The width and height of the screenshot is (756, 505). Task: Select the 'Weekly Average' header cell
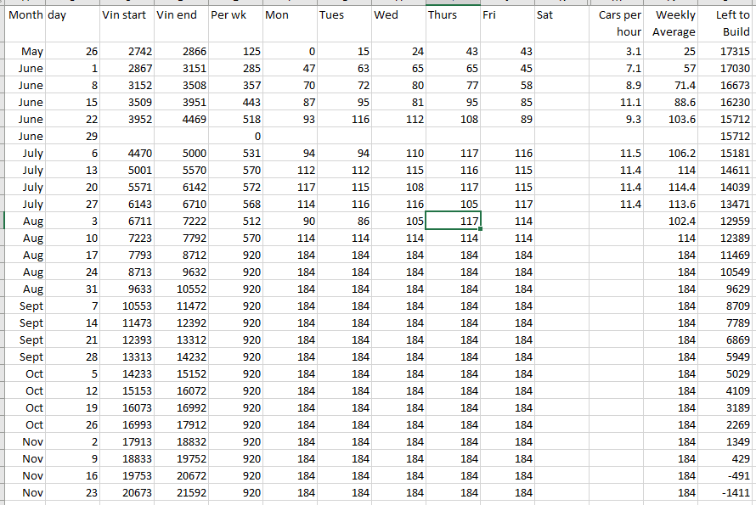pyautogui.click(x=671, y=24)
